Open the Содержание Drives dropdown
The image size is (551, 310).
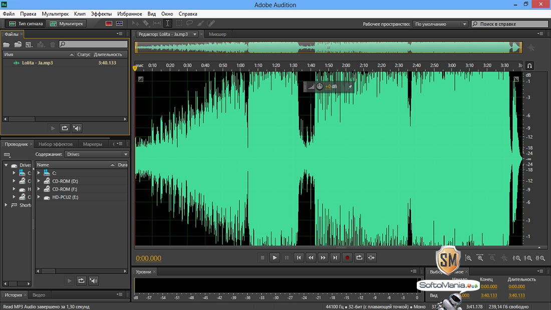(96, 154)
